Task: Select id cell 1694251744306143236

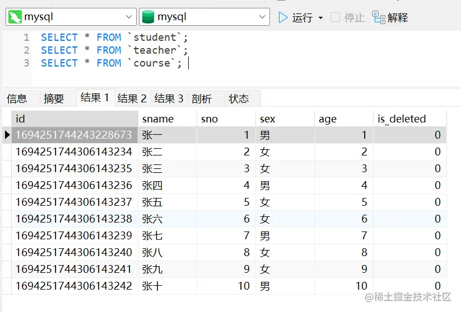Action: 74,185
